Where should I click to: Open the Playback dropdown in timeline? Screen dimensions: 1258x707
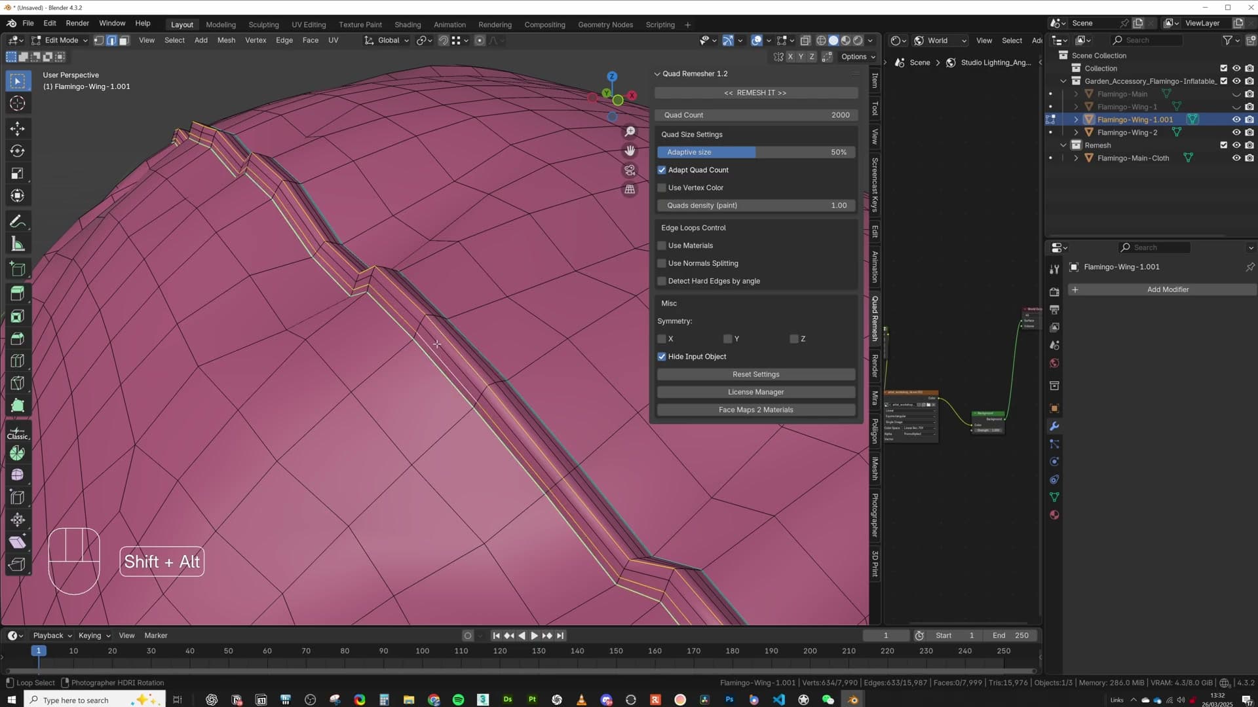point(52,636)
